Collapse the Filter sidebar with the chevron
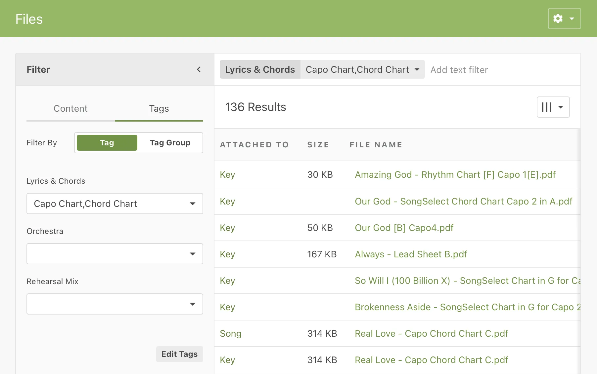 (x=199, y=69)
